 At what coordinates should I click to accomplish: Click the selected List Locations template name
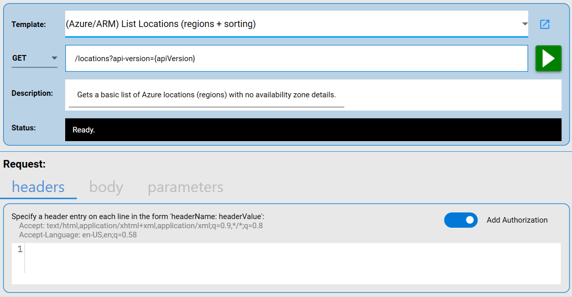(161, 24)
